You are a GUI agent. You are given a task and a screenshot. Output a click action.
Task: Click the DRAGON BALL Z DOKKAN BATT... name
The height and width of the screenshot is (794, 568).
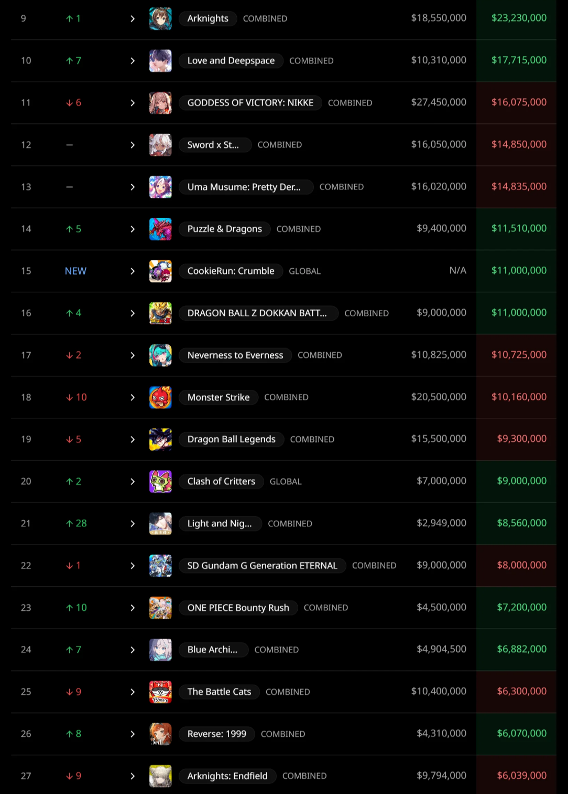[x=258, y=313]
